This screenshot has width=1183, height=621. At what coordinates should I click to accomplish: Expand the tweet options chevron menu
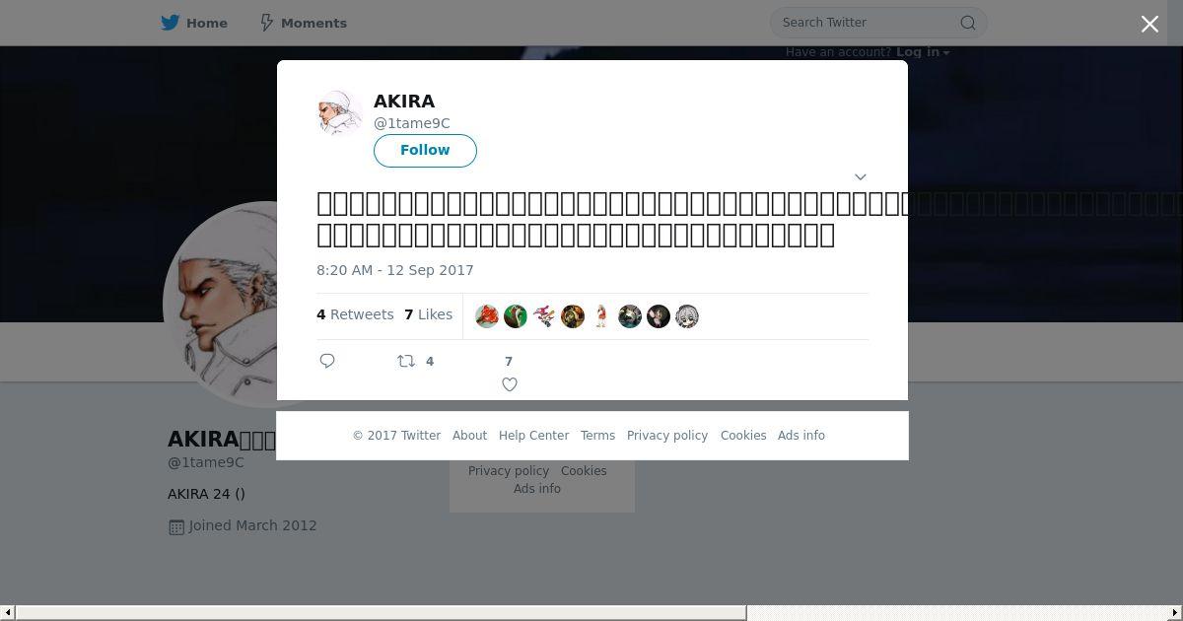click(860, 176)
